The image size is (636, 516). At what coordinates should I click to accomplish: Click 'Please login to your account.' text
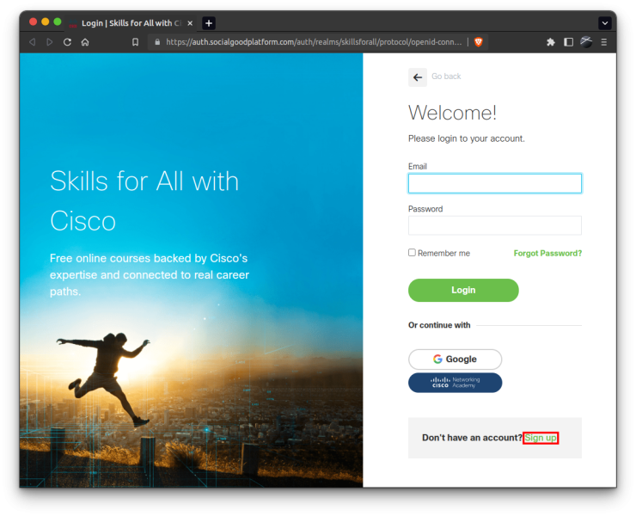pos(467,138)
